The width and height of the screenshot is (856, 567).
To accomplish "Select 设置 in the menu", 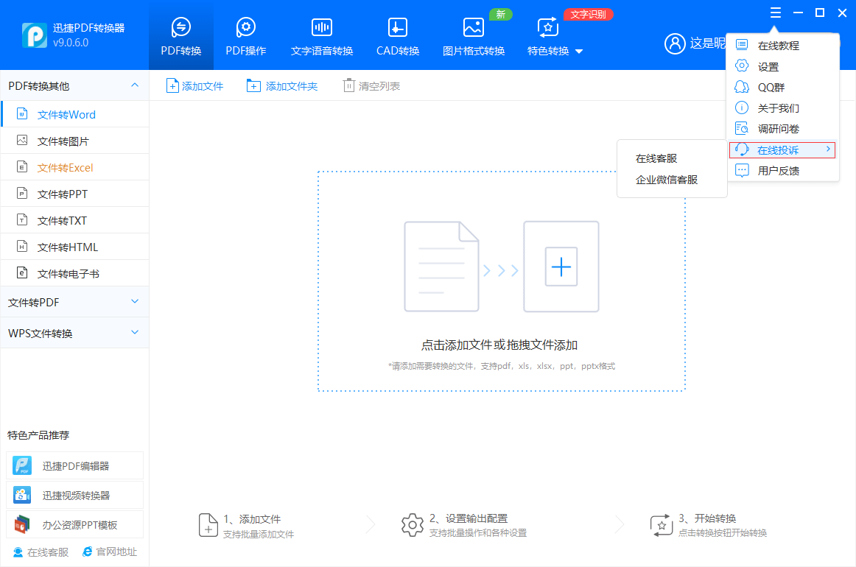I will [x=768, y=67].
